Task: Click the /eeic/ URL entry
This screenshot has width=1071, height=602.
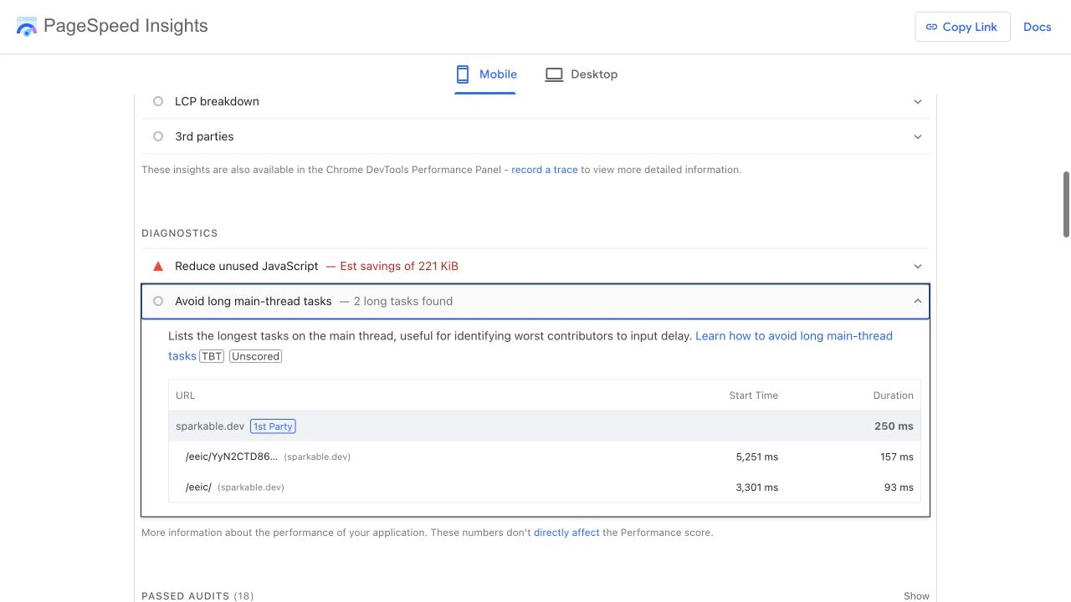Action: pyautogui.click(x=198, y=487)
